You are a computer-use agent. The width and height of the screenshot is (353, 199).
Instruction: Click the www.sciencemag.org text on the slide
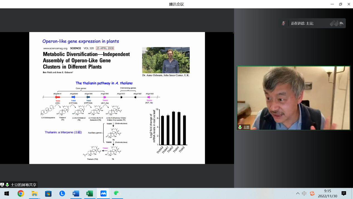(x=55, y=48)
